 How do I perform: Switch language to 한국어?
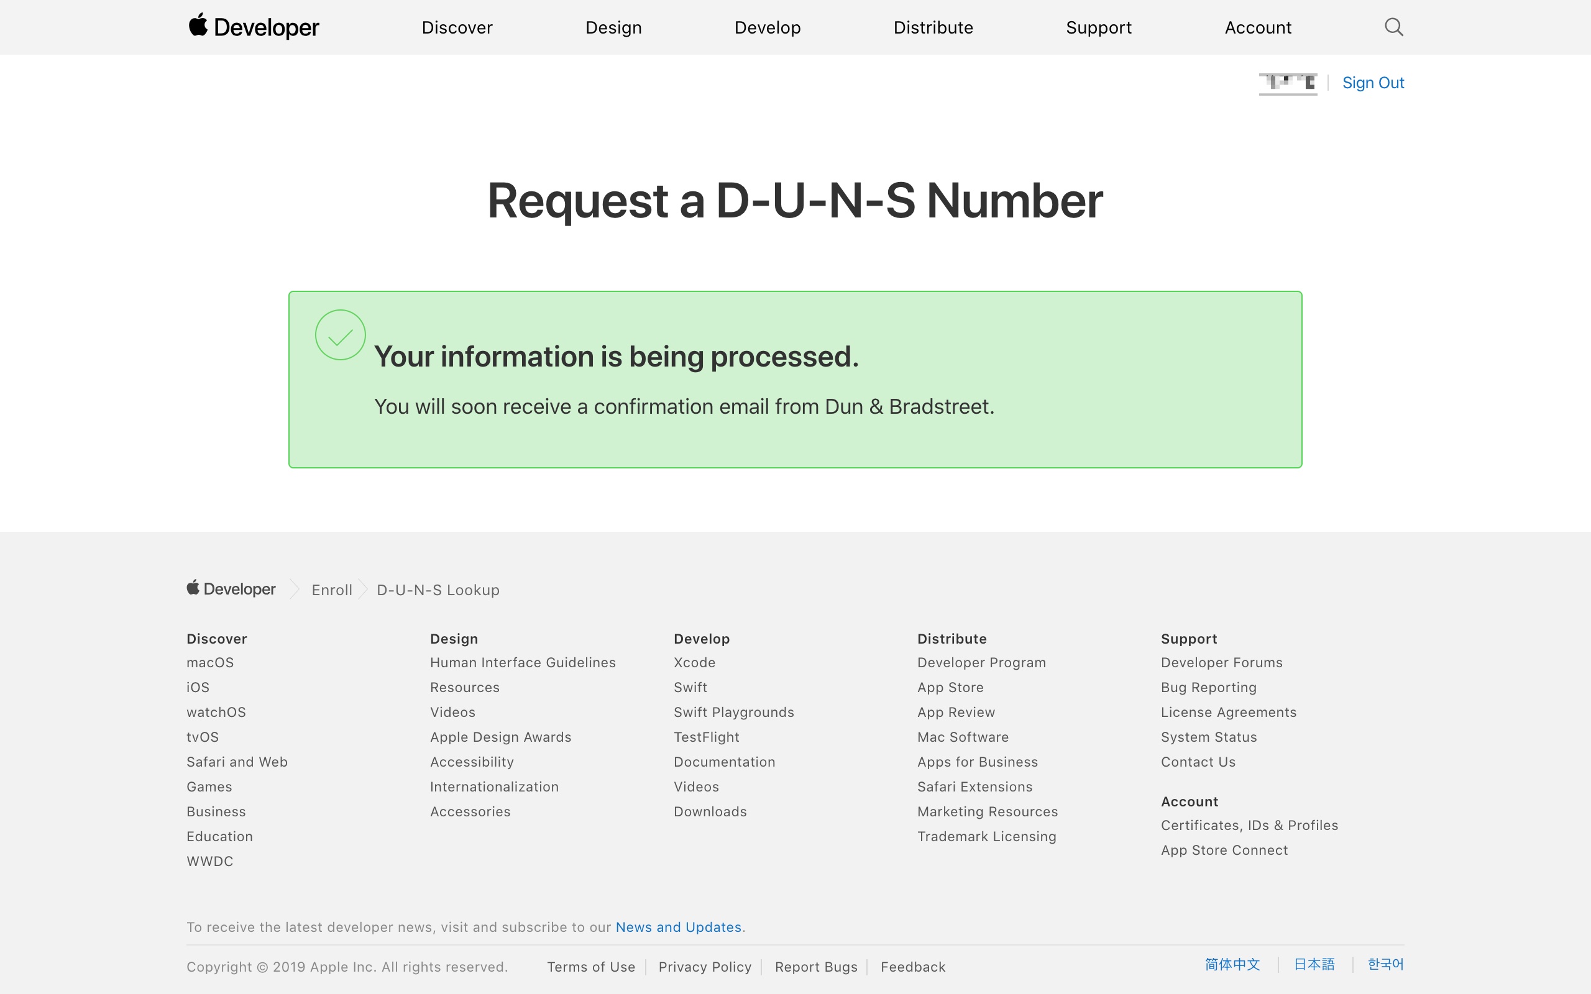pos(1385,964)
